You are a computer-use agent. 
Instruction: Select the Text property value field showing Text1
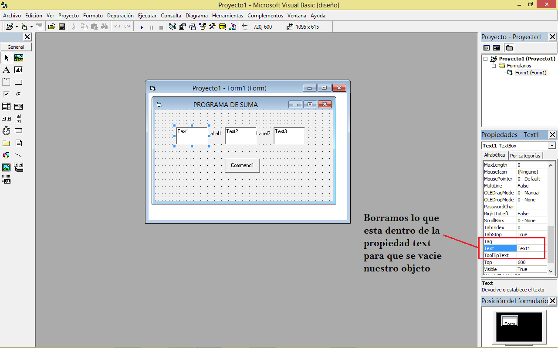[x=532, y=248]
